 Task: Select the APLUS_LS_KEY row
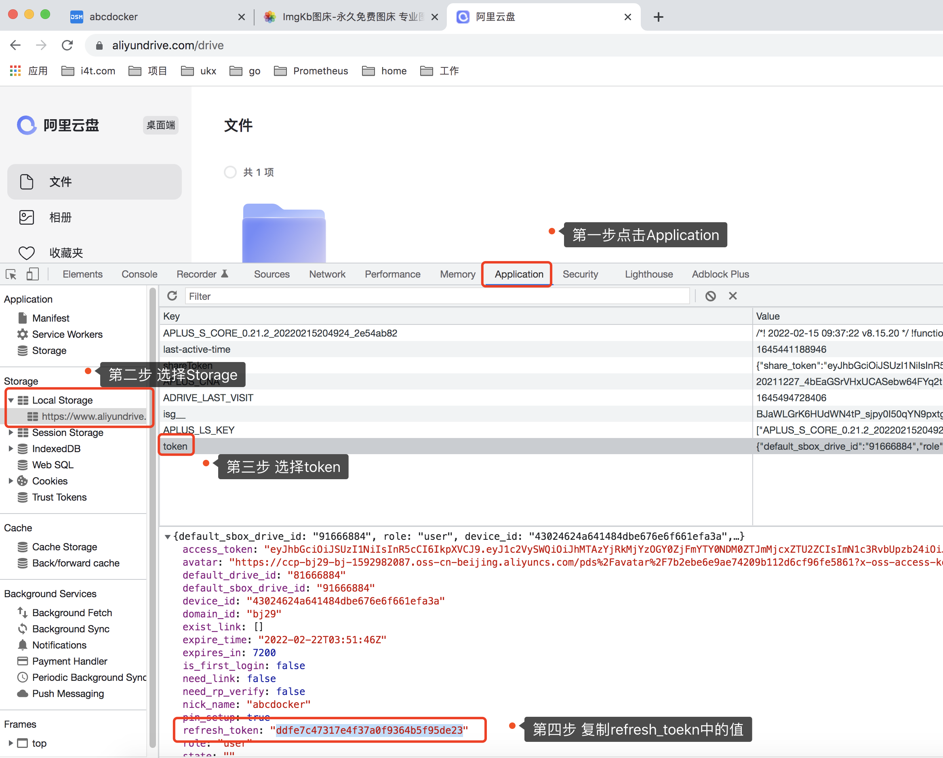pos(551,430)
